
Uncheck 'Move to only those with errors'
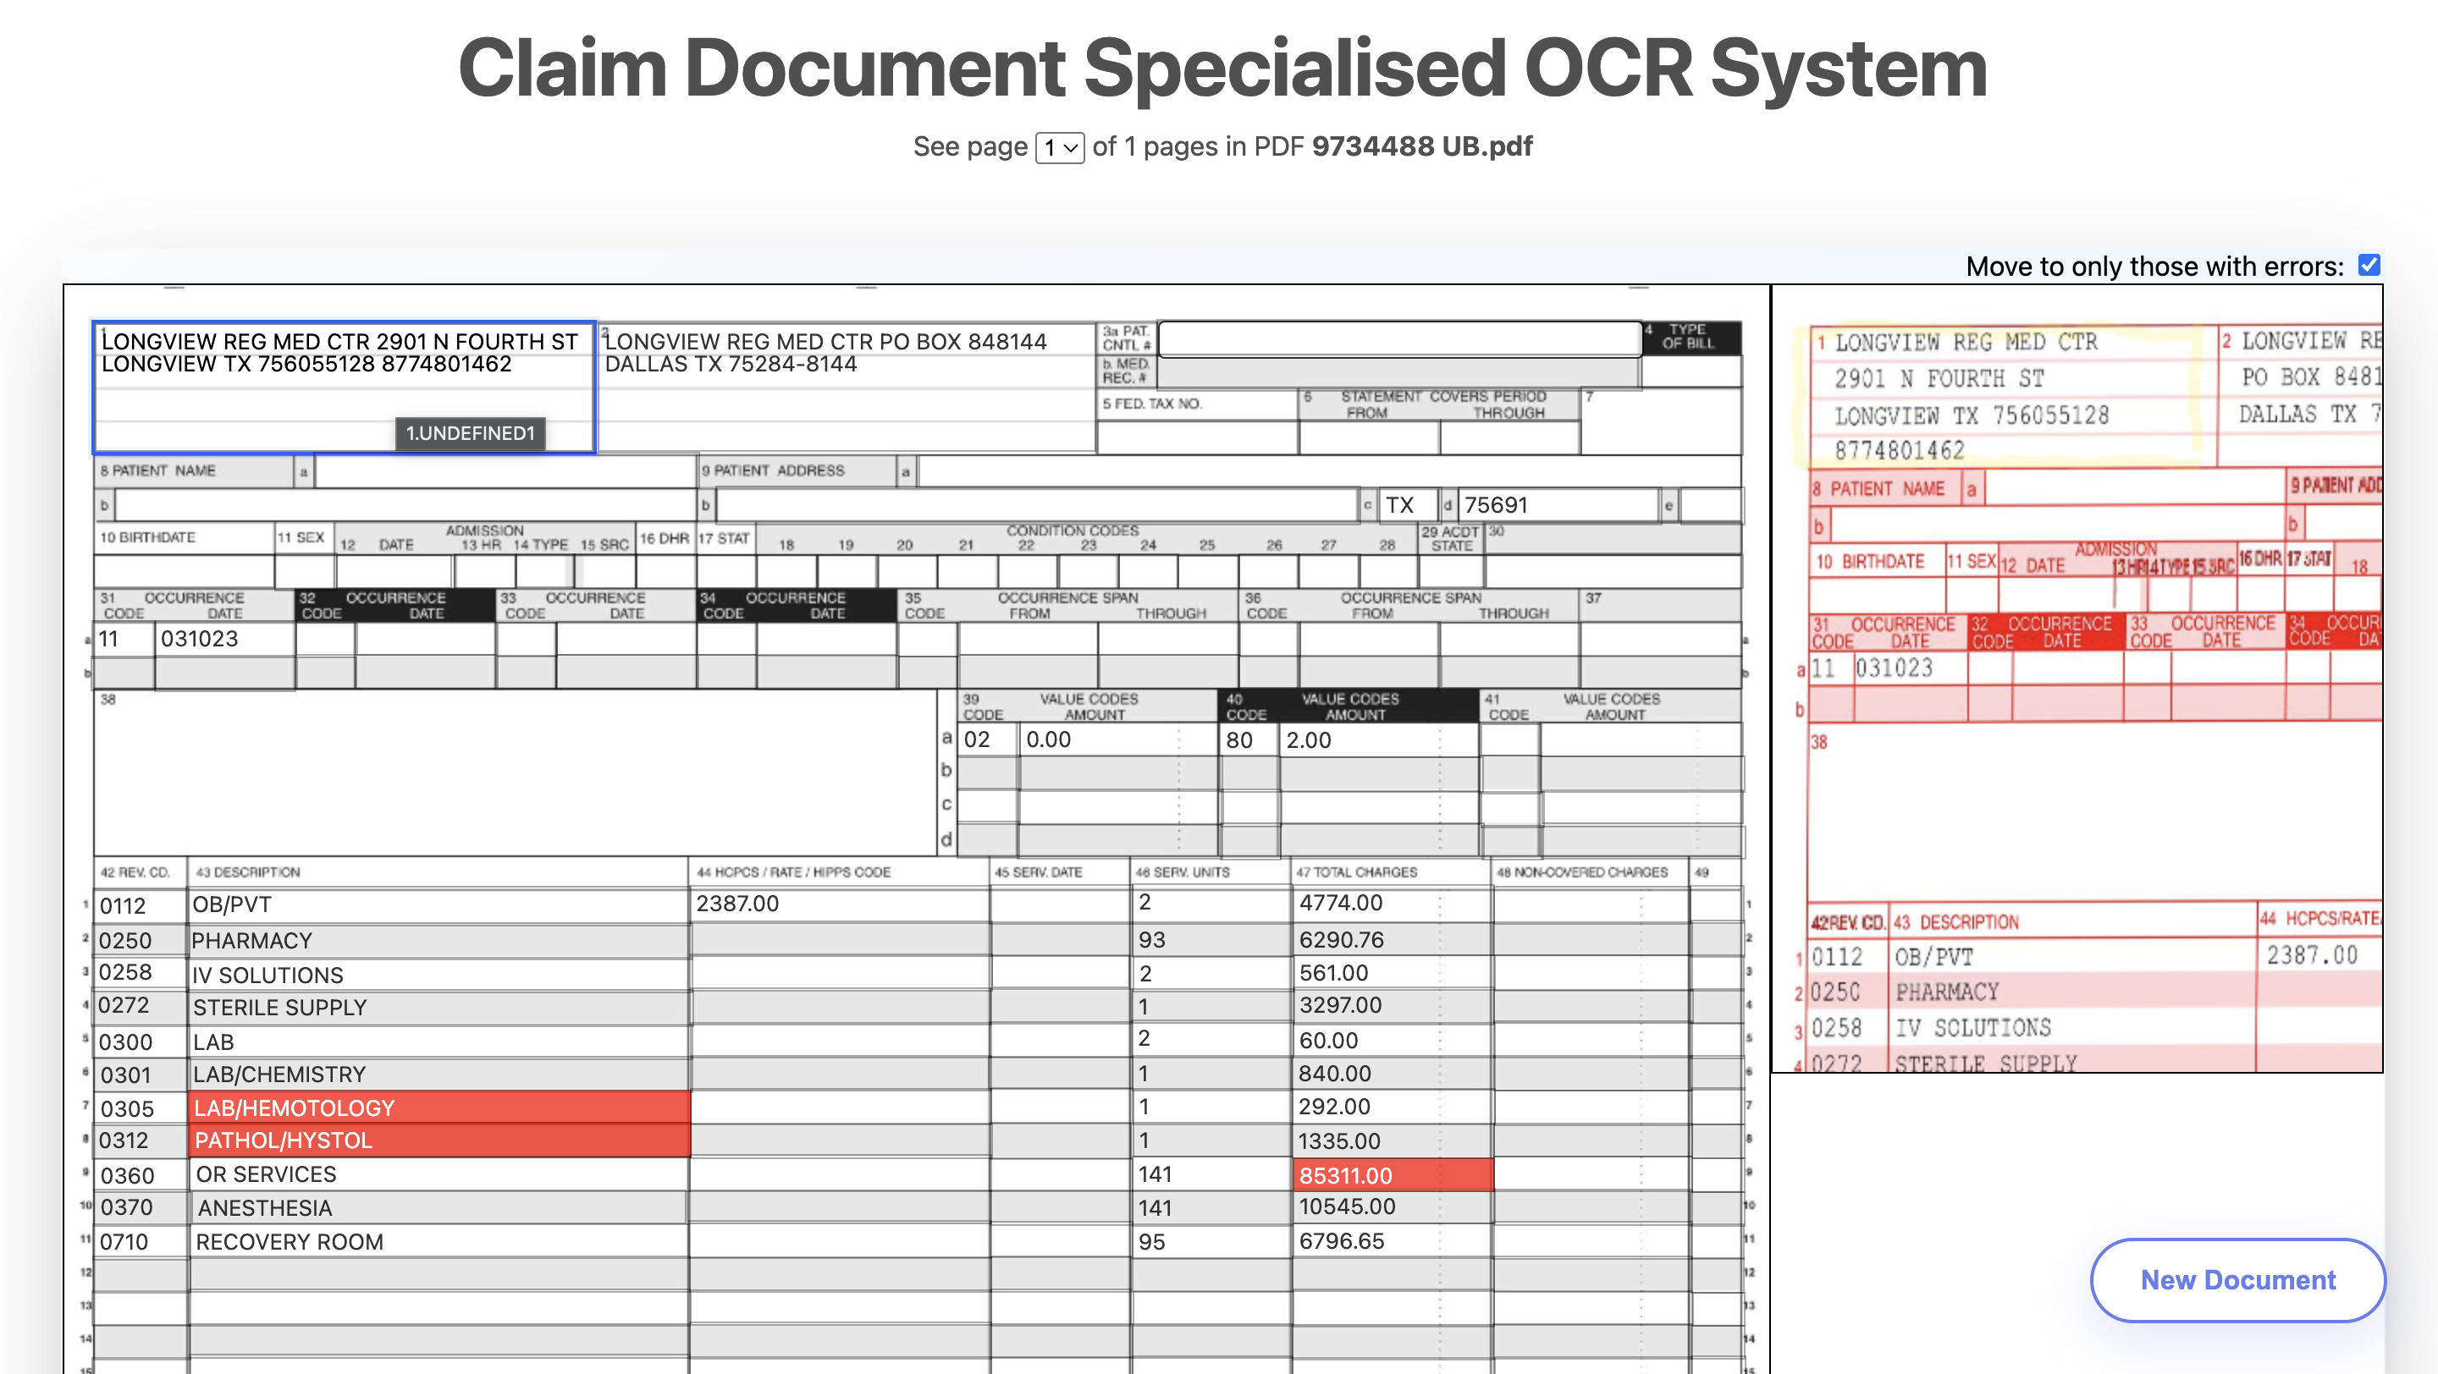tap(2370, 266)
